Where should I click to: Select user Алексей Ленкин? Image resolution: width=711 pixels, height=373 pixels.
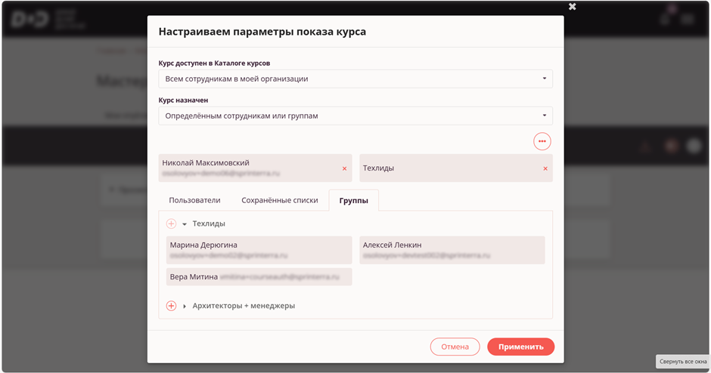click(x=452, y=250)
